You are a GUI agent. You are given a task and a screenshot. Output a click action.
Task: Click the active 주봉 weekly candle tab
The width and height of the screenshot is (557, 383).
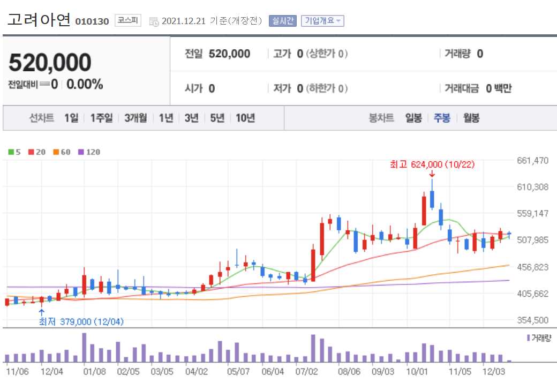[x=442, y=118]
